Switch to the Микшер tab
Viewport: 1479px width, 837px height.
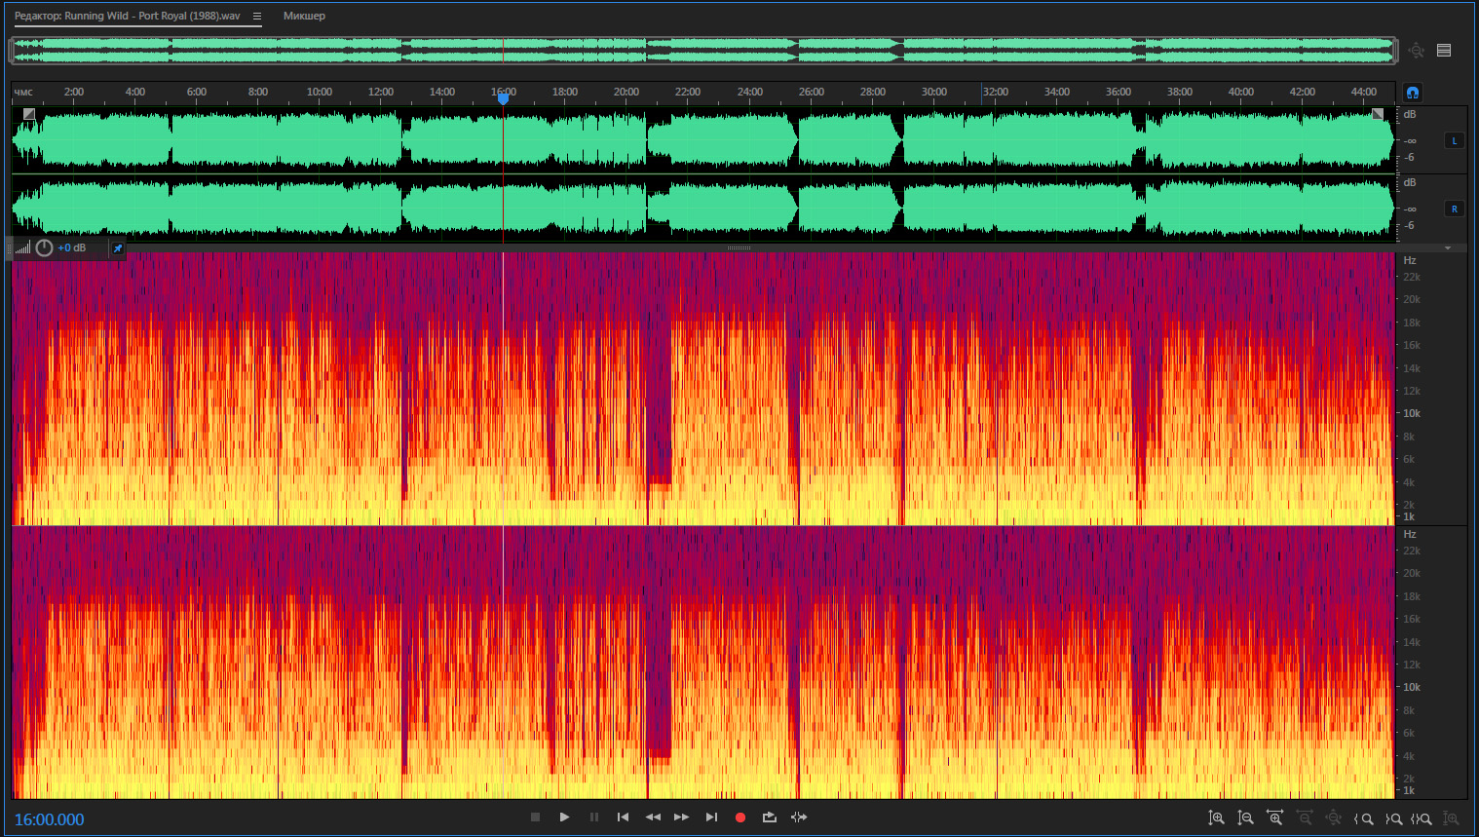click(304, 16)
